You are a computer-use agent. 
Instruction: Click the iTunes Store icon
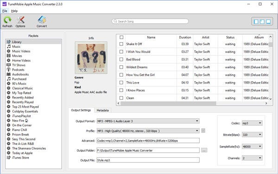tap(8, 157)
